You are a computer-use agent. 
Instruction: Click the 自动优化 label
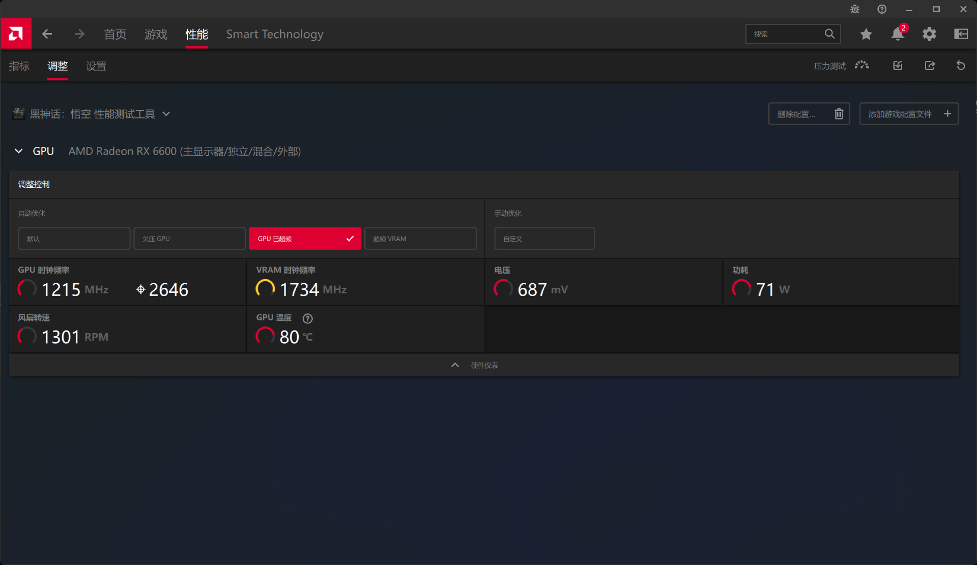(32, 213)
